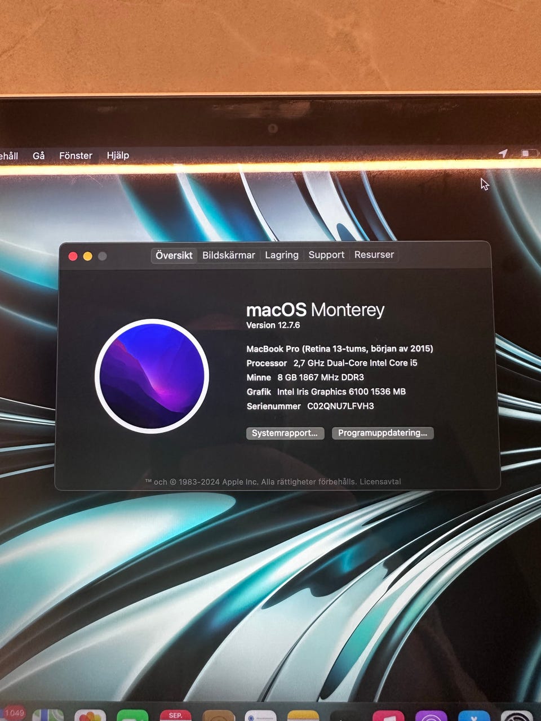Click the macOS Monterey heading
The image size is (541, 721).
pyautogui.click(x=316, y=309)
